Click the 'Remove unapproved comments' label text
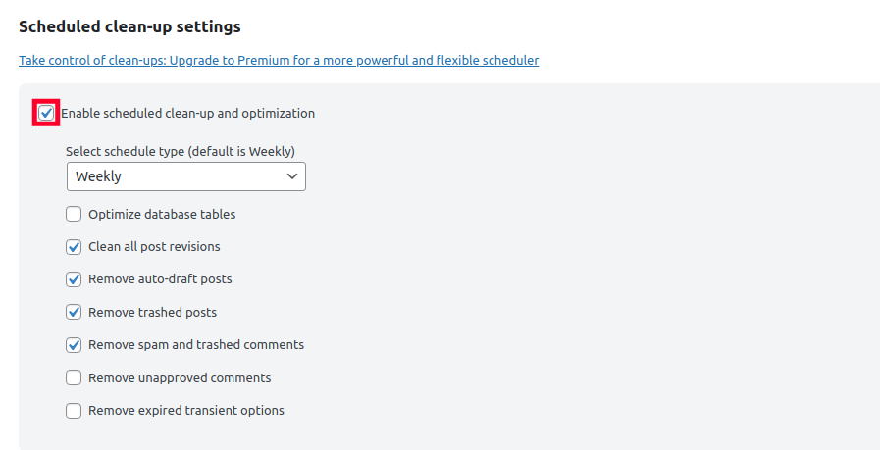880x450 pixels. click(x=180, y=378)
